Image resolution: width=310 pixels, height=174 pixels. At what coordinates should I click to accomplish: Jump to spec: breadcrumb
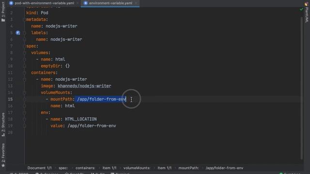point(63,168)
